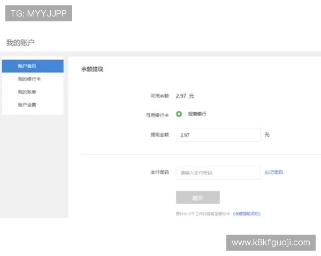Click the grey 提交 submit button
Viewport: 321px width, 256px height.
[198, 197]
